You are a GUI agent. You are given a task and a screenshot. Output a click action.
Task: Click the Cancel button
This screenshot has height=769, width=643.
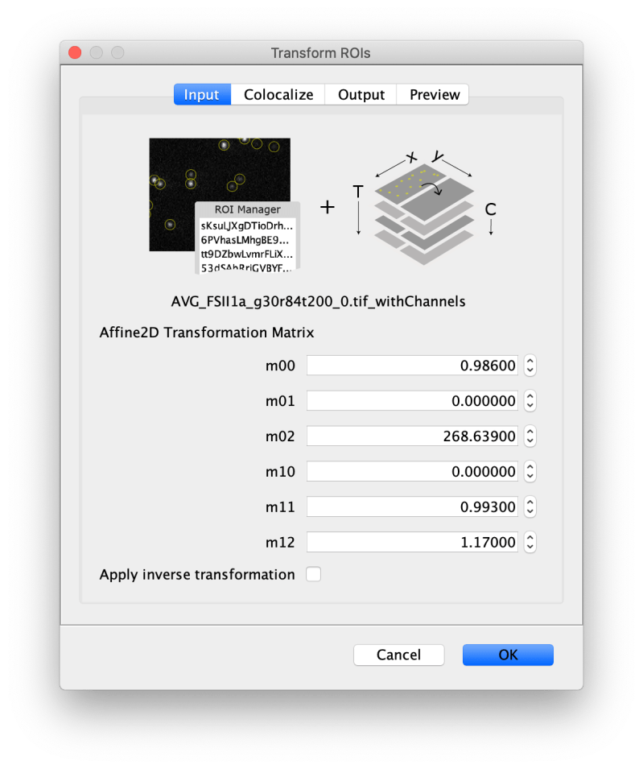399,655
